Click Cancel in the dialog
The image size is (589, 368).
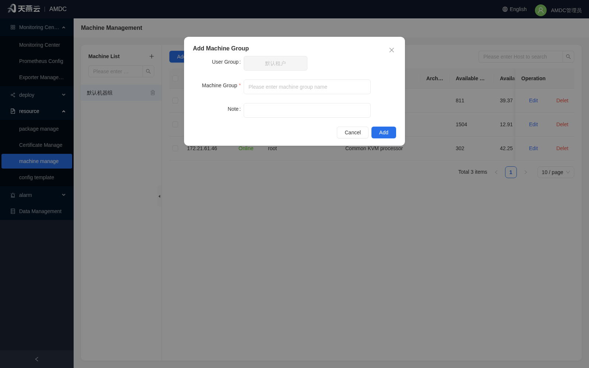(353, 132)
